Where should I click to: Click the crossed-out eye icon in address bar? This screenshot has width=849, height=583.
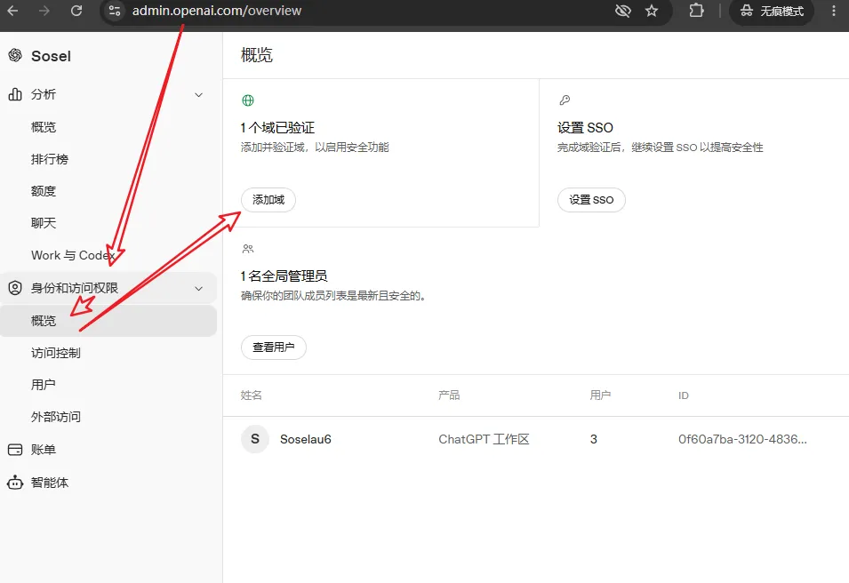[x=623, y=11]
